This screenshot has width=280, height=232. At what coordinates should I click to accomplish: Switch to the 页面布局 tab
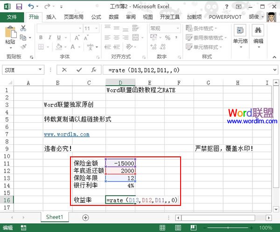pos(74,17)
